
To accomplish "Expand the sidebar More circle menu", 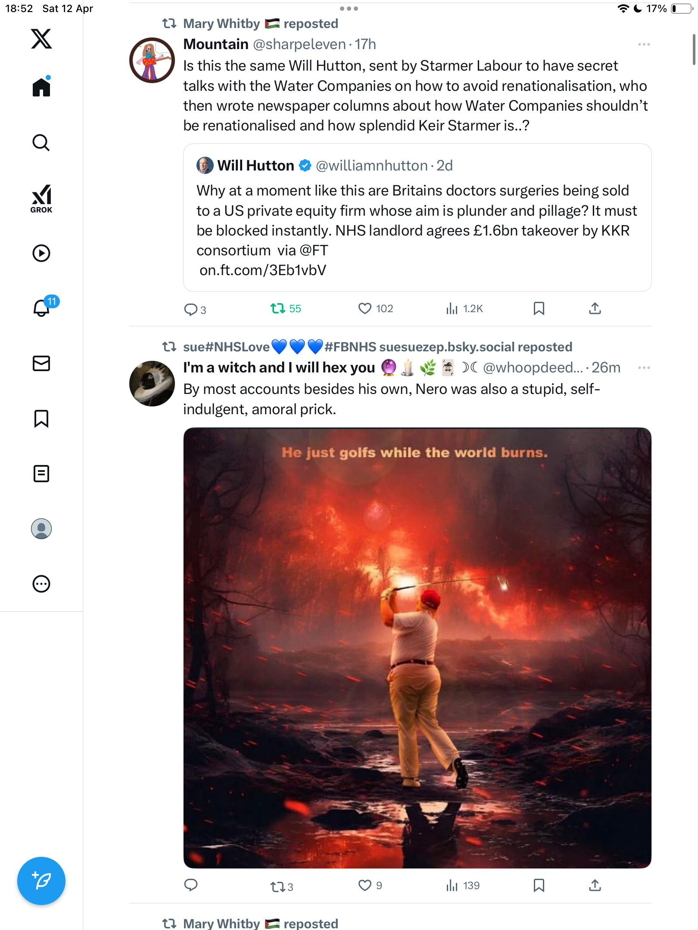I will point(41,584).
